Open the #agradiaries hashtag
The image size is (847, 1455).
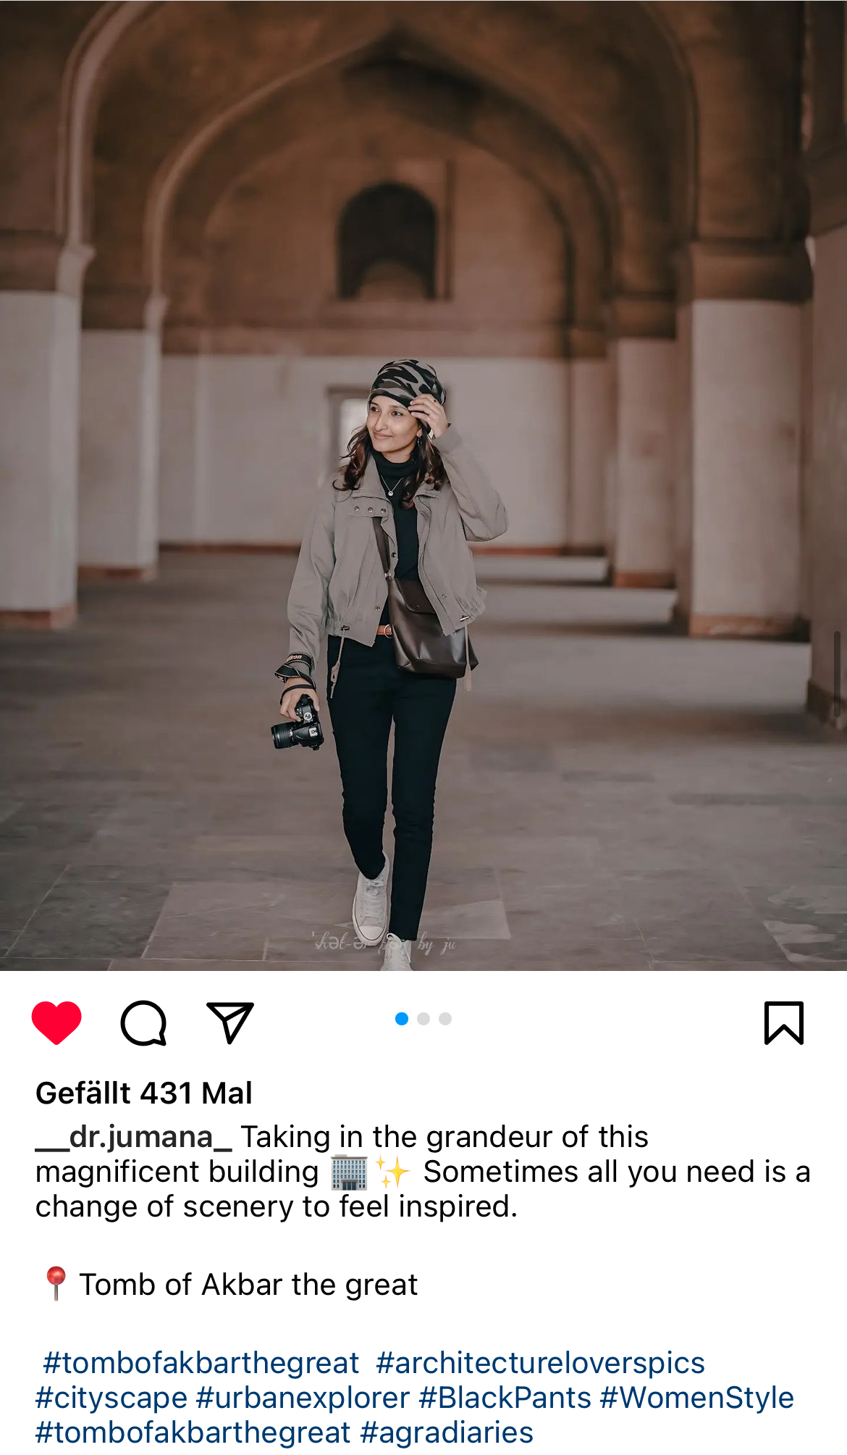tap(447, 1433)
